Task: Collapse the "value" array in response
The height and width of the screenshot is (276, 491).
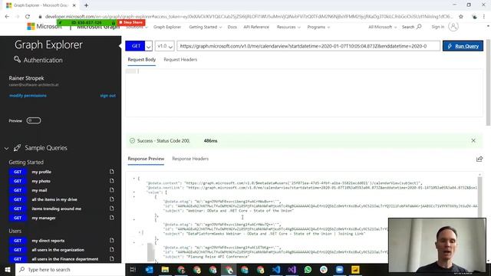Action: 134,192
